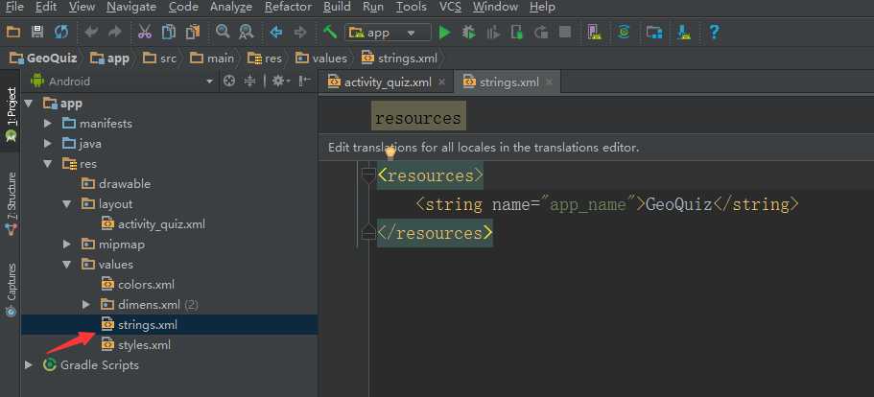Open the Navigate menu
The height and width of the screenshot is (397, 874).
pos(131,8)
